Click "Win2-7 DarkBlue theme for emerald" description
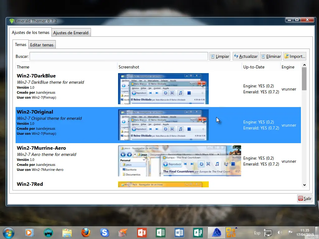Screen dimensions: 319x239 50,82
